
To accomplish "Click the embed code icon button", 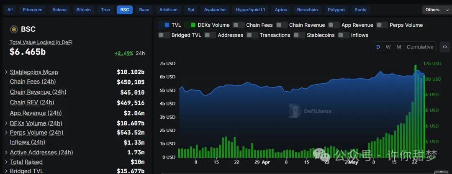I will click(x=445, y=47).
